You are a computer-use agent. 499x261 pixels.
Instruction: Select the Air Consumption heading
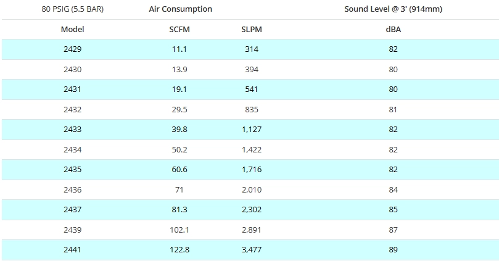pyautogui.click(x=180, y=9)
